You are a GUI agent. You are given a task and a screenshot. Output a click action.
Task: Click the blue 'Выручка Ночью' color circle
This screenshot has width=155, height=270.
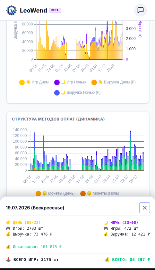(57, 93)
